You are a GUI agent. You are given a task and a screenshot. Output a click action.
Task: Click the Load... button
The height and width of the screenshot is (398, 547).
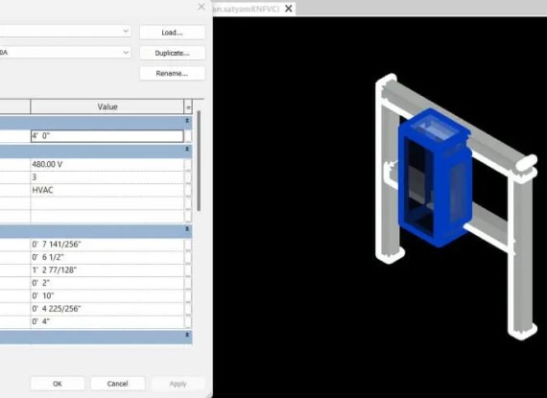[x=173, y=33]
